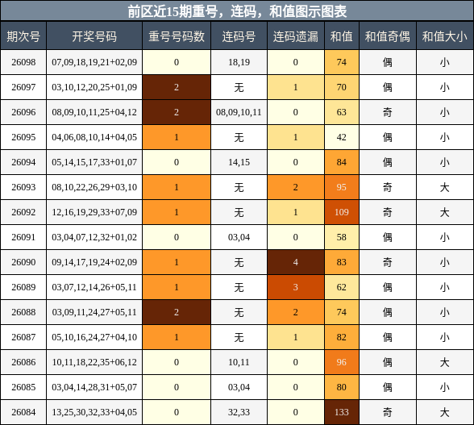Click draw numbers 05,14,15,17,33+01,07
Image resolution: width=474 pixels, height=425 pixels.
coord(94,162)
